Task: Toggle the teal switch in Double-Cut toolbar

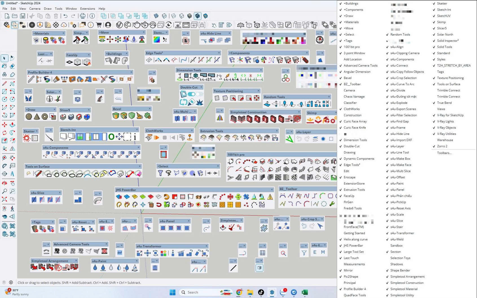Action: (192, 94)
